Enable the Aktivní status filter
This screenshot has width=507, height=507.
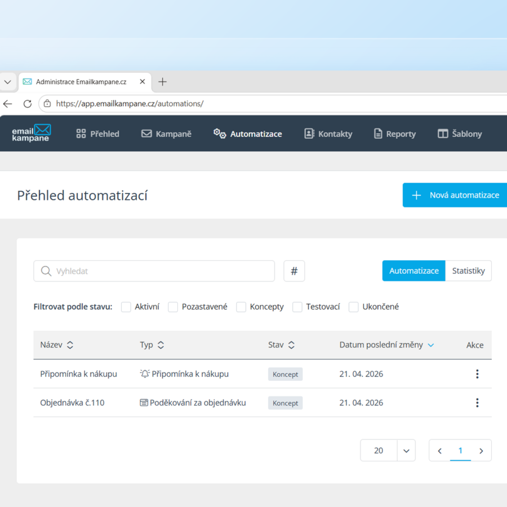(x=126, y=307)
